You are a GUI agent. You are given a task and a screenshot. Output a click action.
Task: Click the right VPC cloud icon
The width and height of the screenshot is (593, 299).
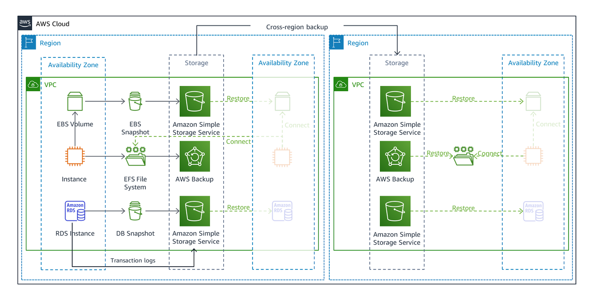[x=341, y=84]
